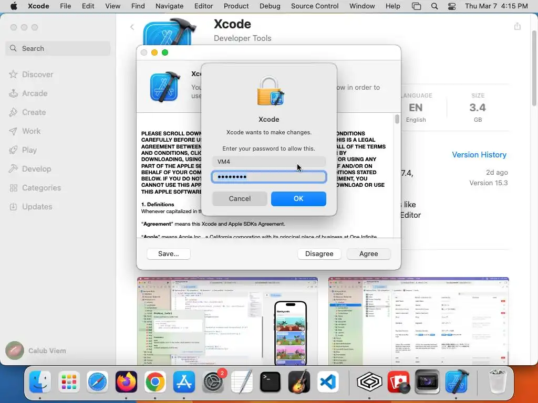The image size is (538, 403).
Task: Open System Settings from the Dock
Action: pyautogui.click(x=213, y=382)
